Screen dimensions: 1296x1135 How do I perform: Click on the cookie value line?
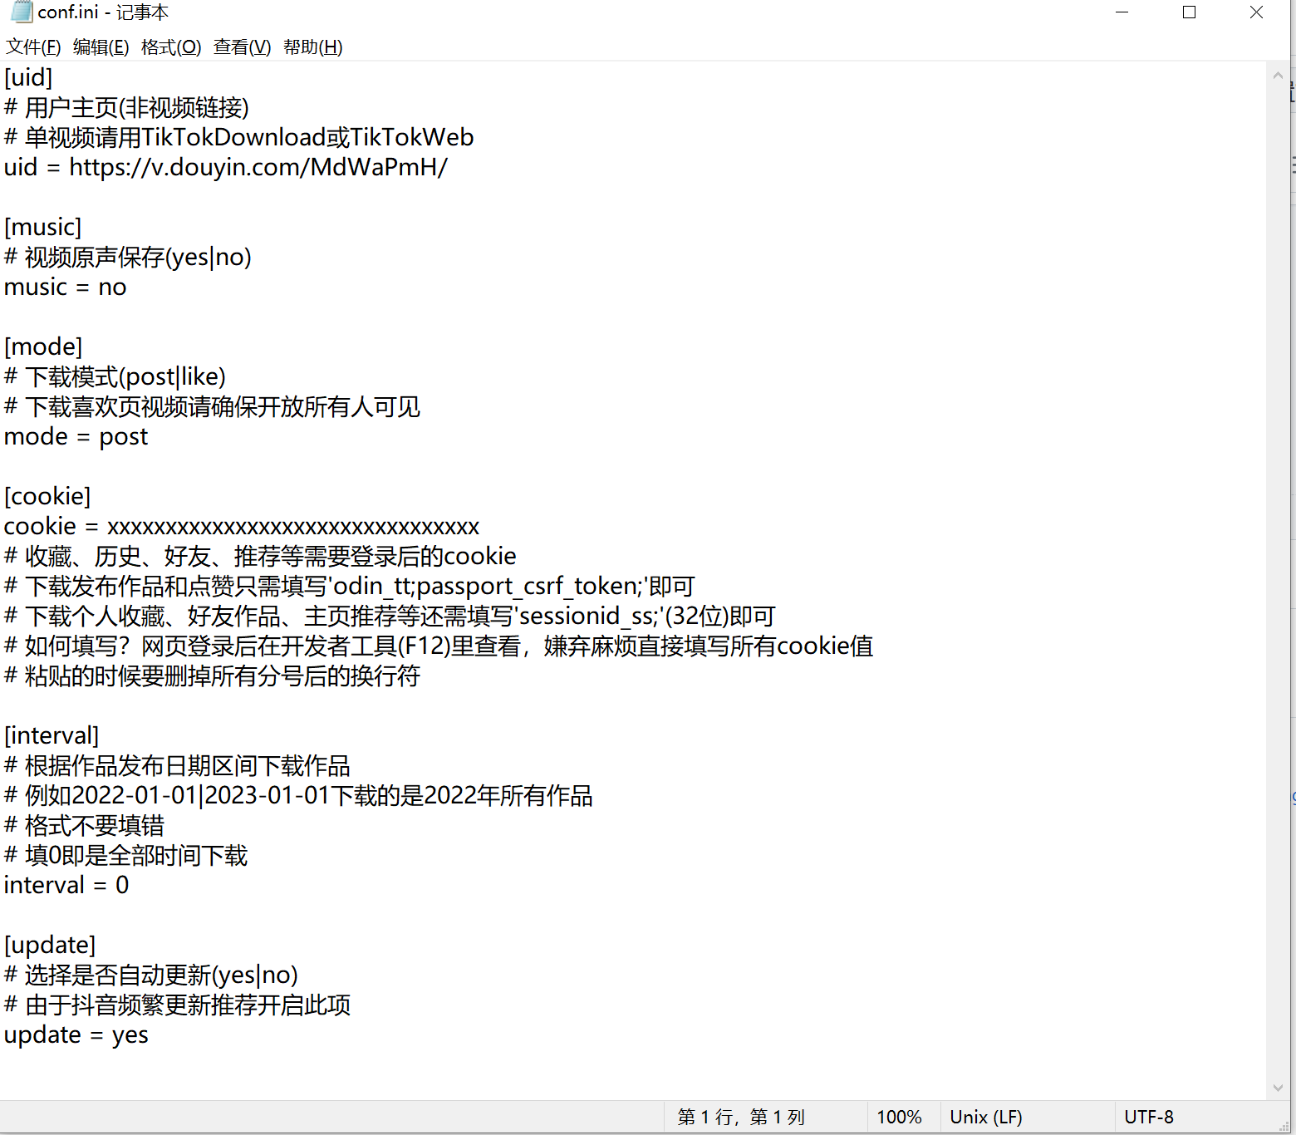[241, 526]
